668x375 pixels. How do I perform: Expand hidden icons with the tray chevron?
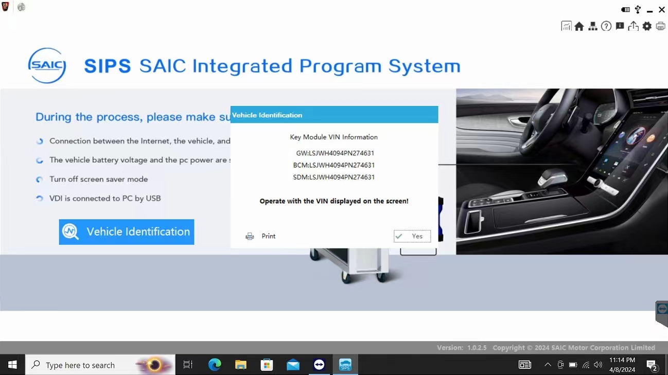[548, 365]
